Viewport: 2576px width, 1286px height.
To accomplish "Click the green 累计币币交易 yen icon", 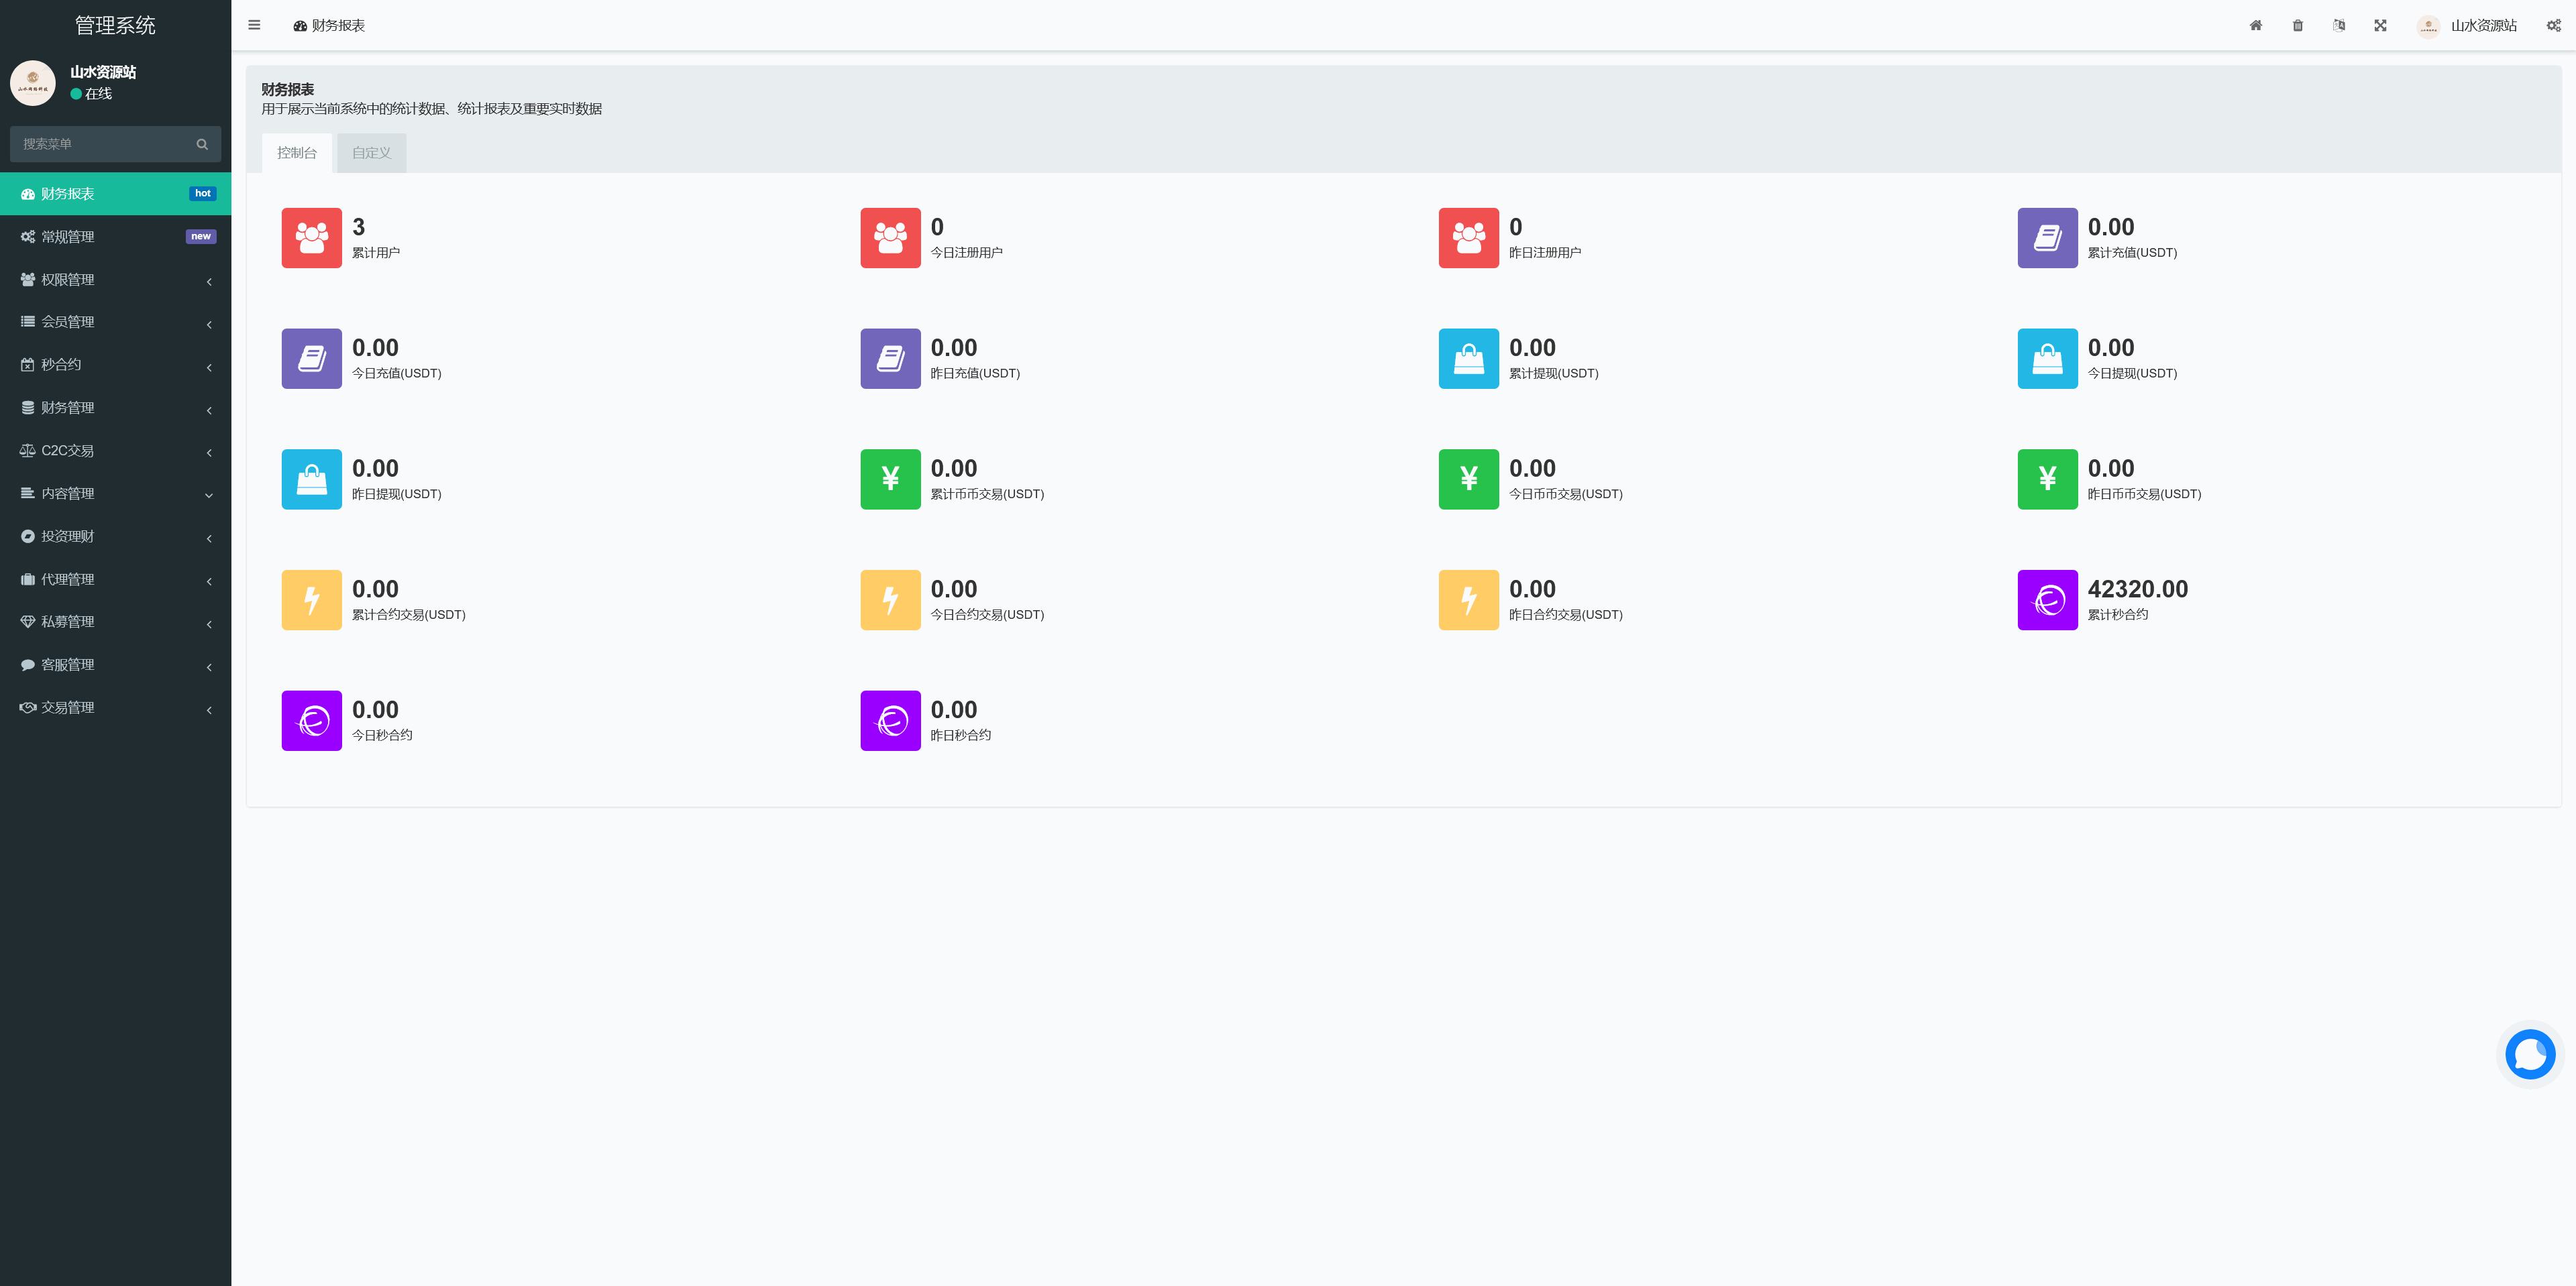I will coord(890,479).
